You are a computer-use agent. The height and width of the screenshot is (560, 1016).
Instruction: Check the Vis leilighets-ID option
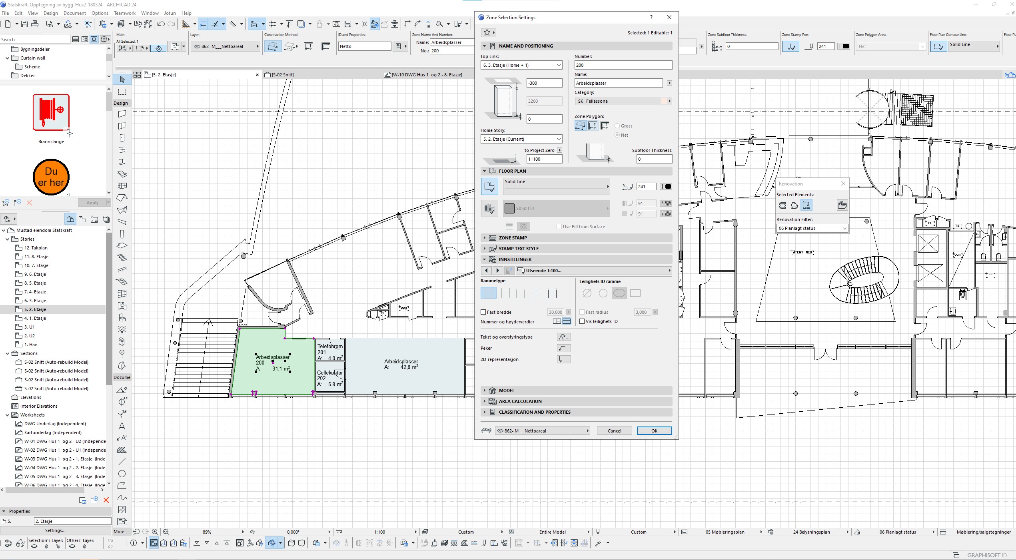point(582,321)
